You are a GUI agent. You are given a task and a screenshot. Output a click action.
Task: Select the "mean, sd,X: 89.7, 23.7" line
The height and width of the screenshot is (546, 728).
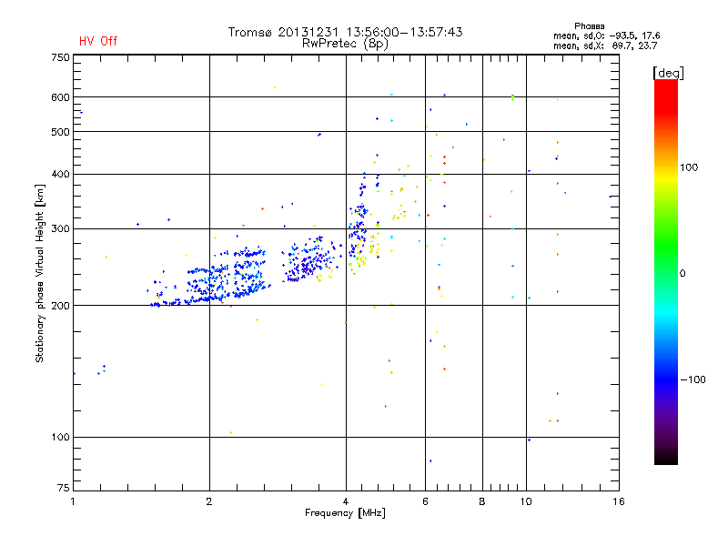tap(605, 45)
